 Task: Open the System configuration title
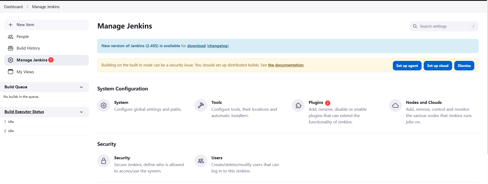[121, 103]
